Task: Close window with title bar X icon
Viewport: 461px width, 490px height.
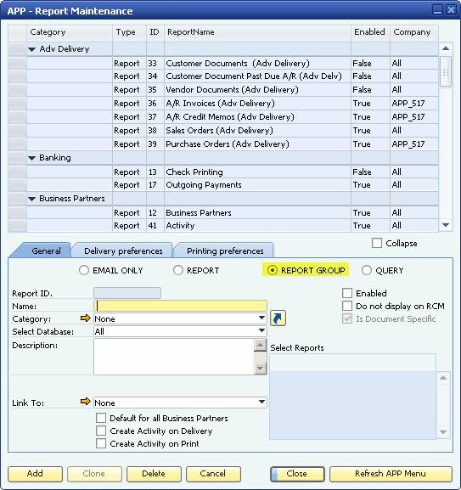Action: pyautogui.click(x=451, y=9)
